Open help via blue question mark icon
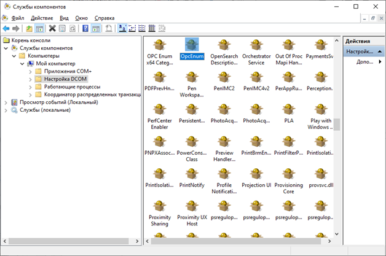Viewport: 386px width, 256px height. 85,28
